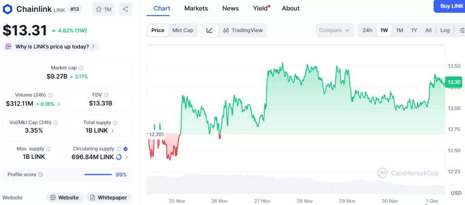Viewport: 465px width, 205px height.
Task: Select the line chart type icon
Action: coord(209,30)
